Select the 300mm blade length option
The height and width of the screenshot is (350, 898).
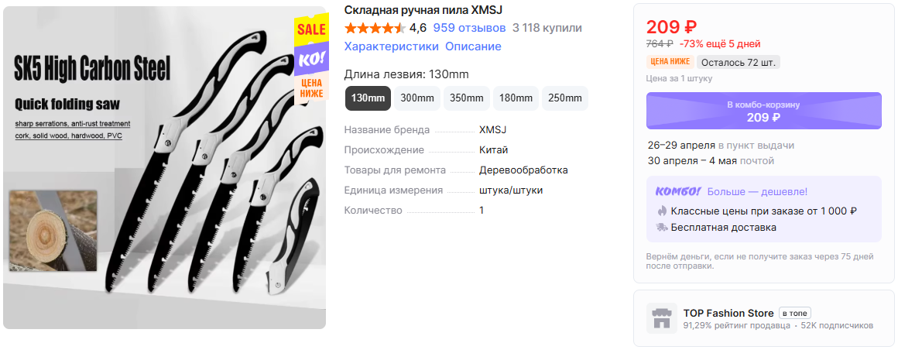(417, 98)
